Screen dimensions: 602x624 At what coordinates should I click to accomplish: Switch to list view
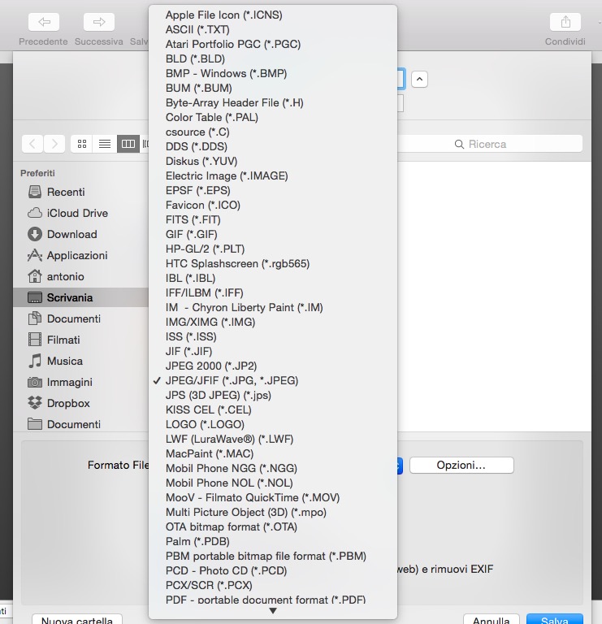pos(105,144)
